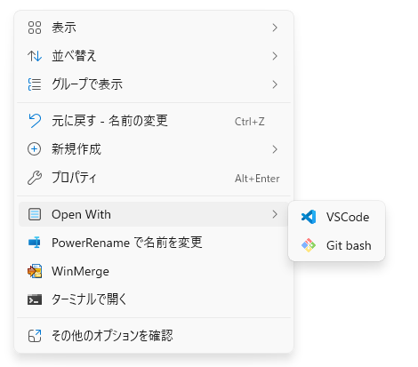Click the four-squares icon next to 表示
Image resolution: width=418 pixels, height=367 pixels.
(35, 28)
